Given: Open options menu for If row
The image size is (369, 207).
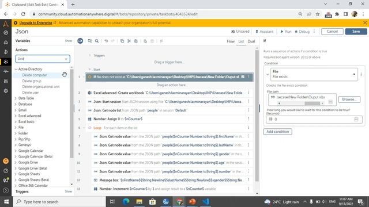Looking at the screenshot, I should [x=248, y=77].
